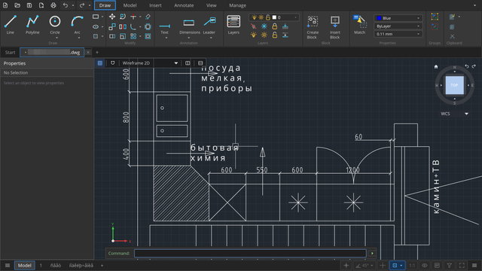Open the Annotate ribbon tab
The width and height of the screenshot is (482, 271).
click(x=184, y=5)
